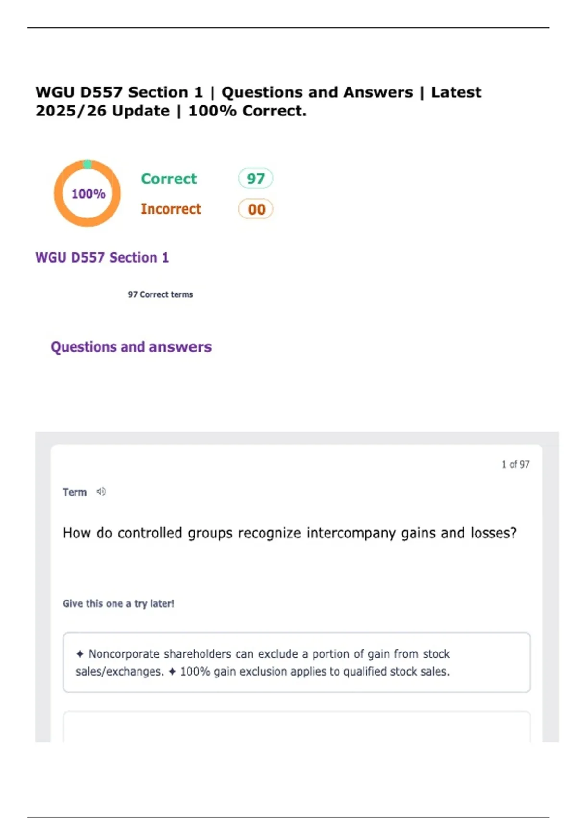Play the audio speaker icon beside Term
This screenshot has height=818, width=577.
(101, 491)
